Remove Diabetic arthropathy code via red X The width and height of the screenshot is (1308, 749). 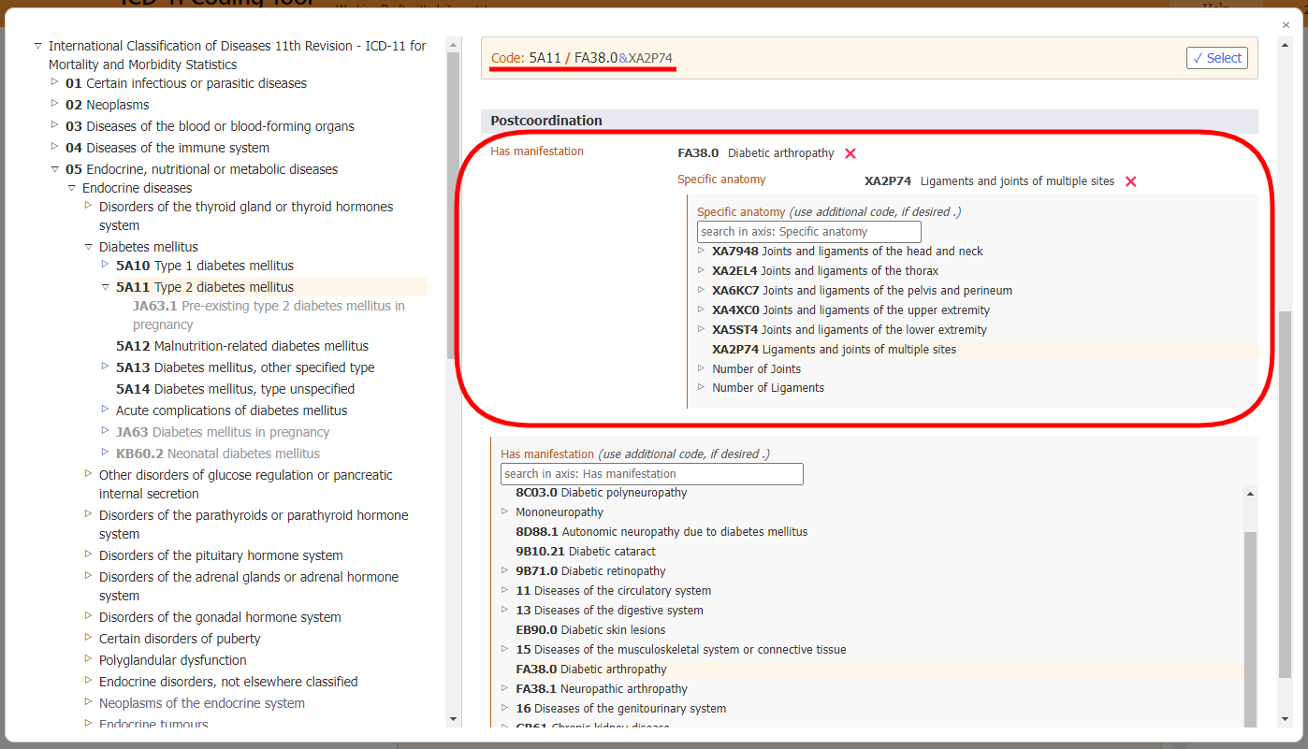click(850, 153)
